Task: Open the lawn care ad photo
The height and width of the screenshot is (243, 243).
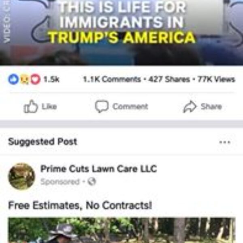Action: click(x=122, y=230)
